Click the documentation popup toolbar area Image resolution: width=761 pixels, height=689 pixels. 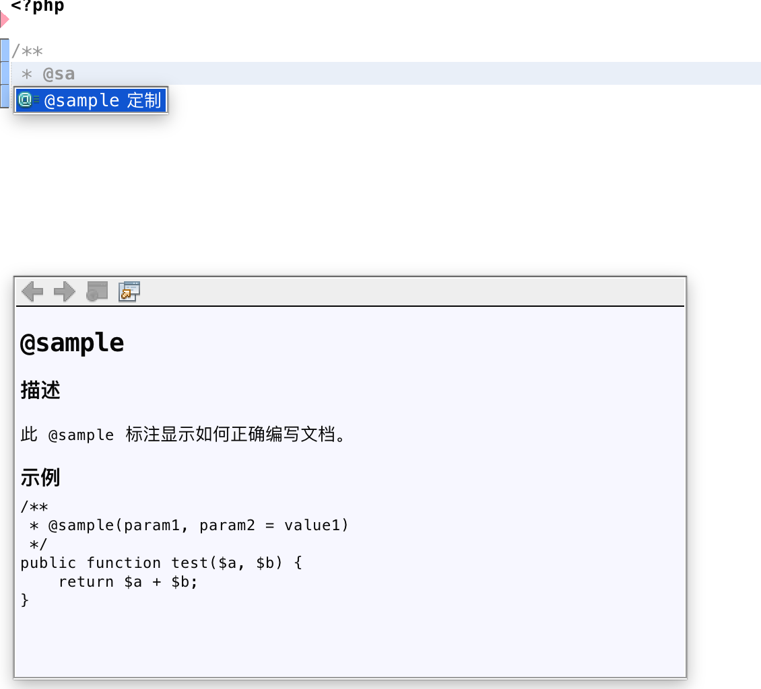coord(337,291)
